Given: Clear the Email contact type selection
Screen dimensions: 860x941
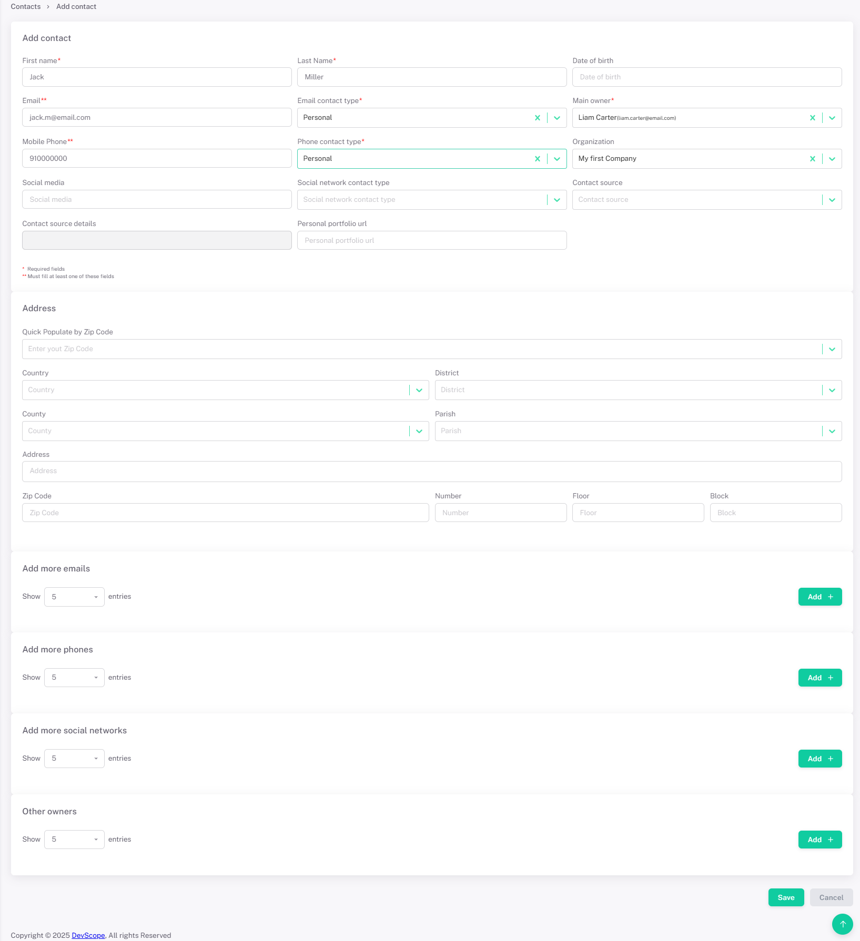Looking at the screenshot, I should pos(537,118).
